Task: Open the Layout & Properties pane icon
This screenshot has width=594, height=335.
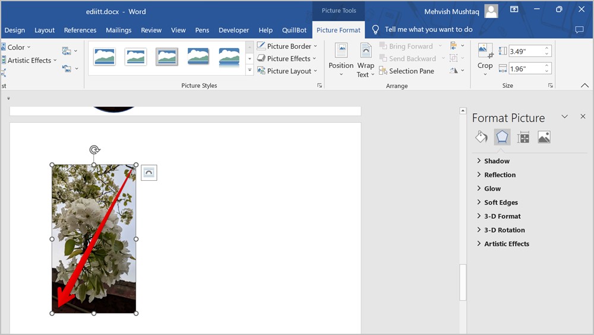Action: pos(523,138)
